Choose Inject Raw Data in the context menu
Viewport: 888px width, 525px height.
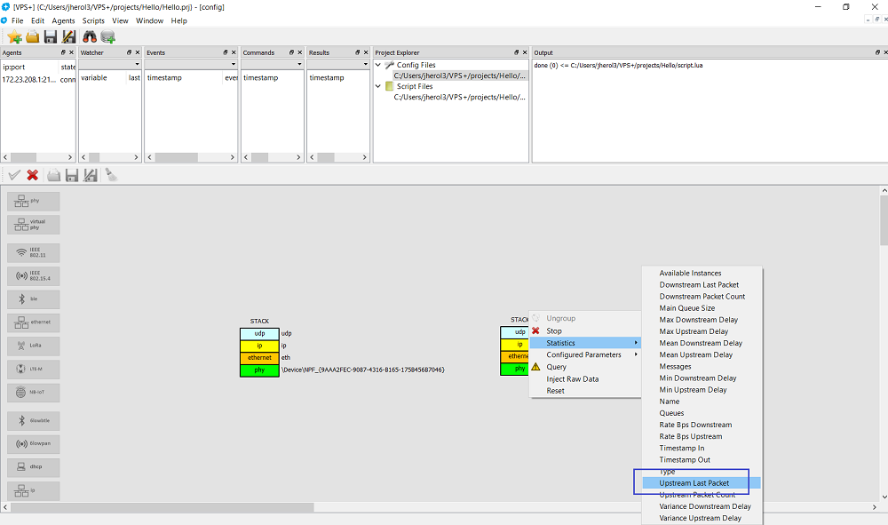(572, 378)
